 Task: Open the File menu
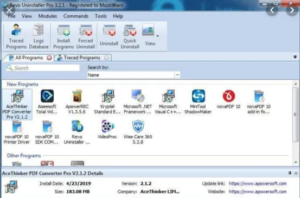12,16
